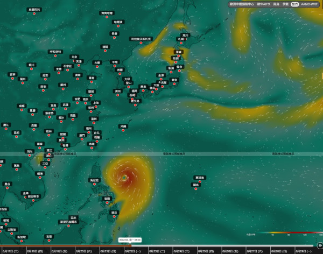This screenshot has width=323, height=254.
Task: Jump to 6月20日 on the timeline
Action: click(x=84, y=251)
